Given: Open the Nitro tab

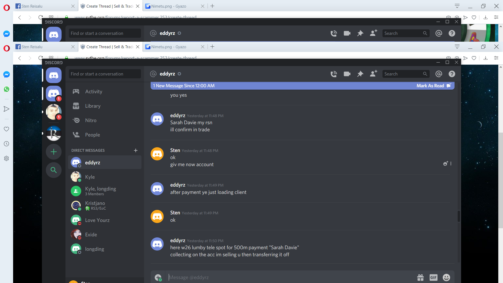Looking at the screenshot, I should click(91, 120).
